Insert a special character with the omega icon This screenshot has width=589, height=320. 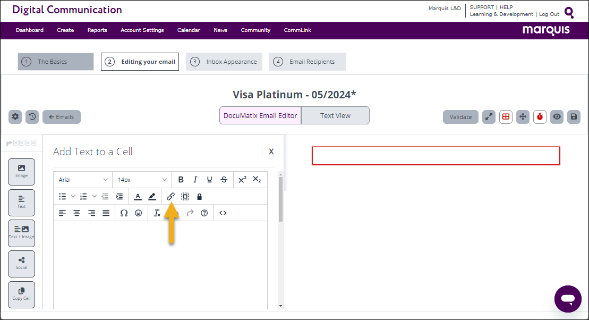click(124, 213)
